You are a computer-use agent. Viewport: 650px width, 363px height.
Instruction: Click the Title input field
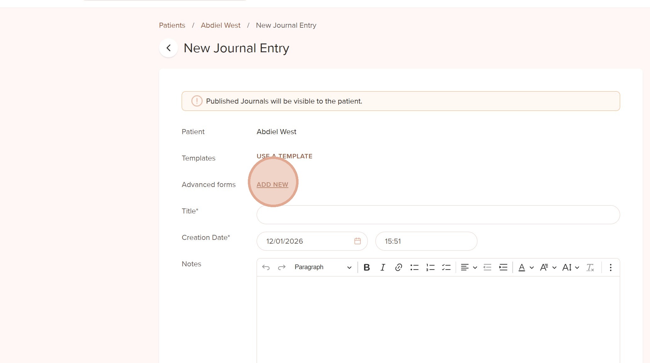(x=438, y=215)
